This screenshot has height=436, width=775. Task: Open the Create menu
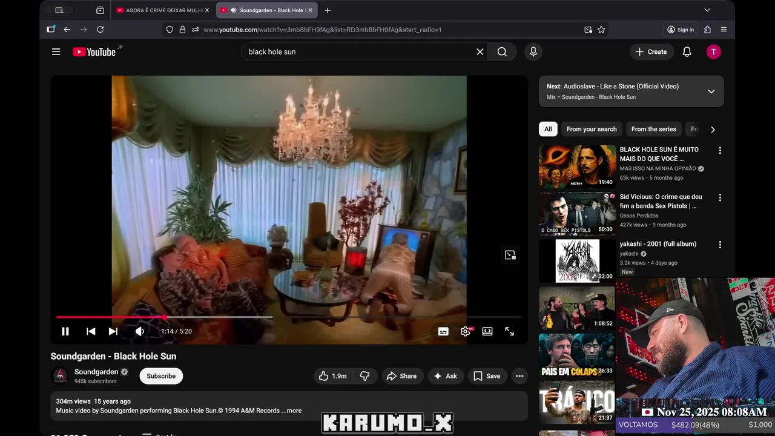[x=651, y=52]
